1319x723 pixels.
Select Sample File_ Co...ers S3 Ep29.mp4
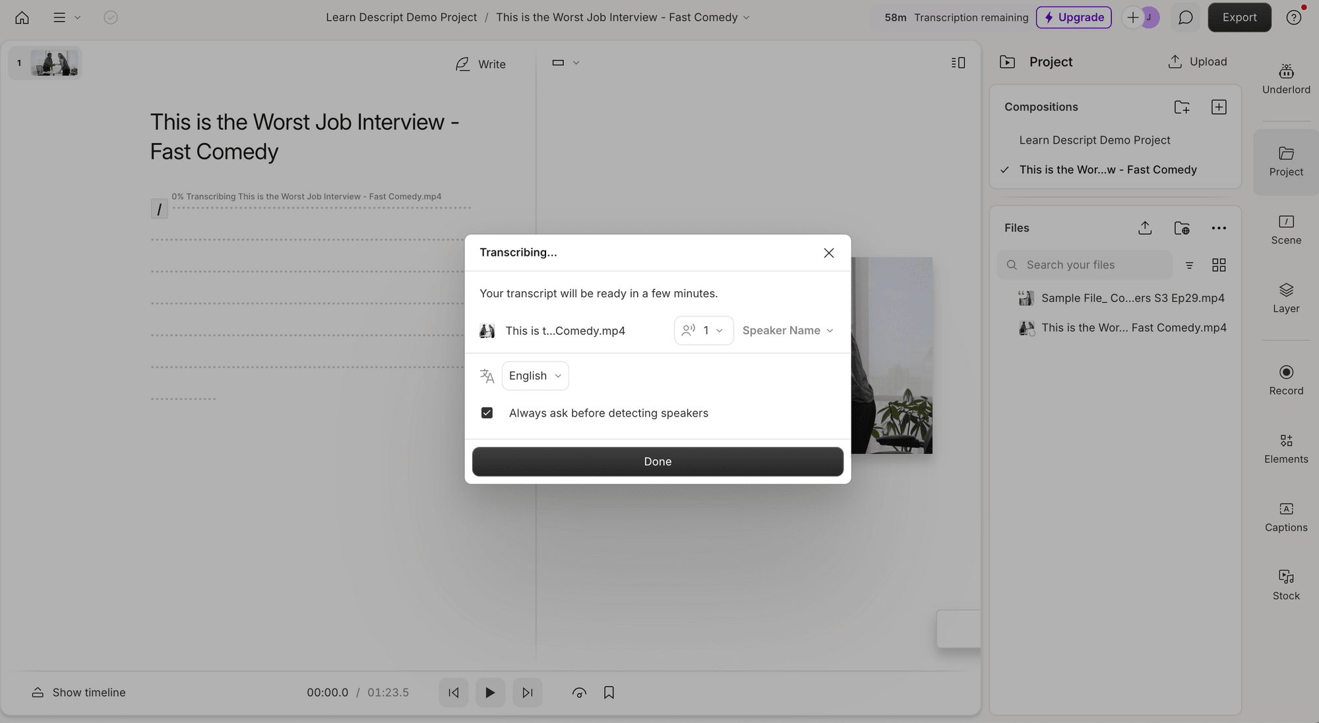(1121, 298)
